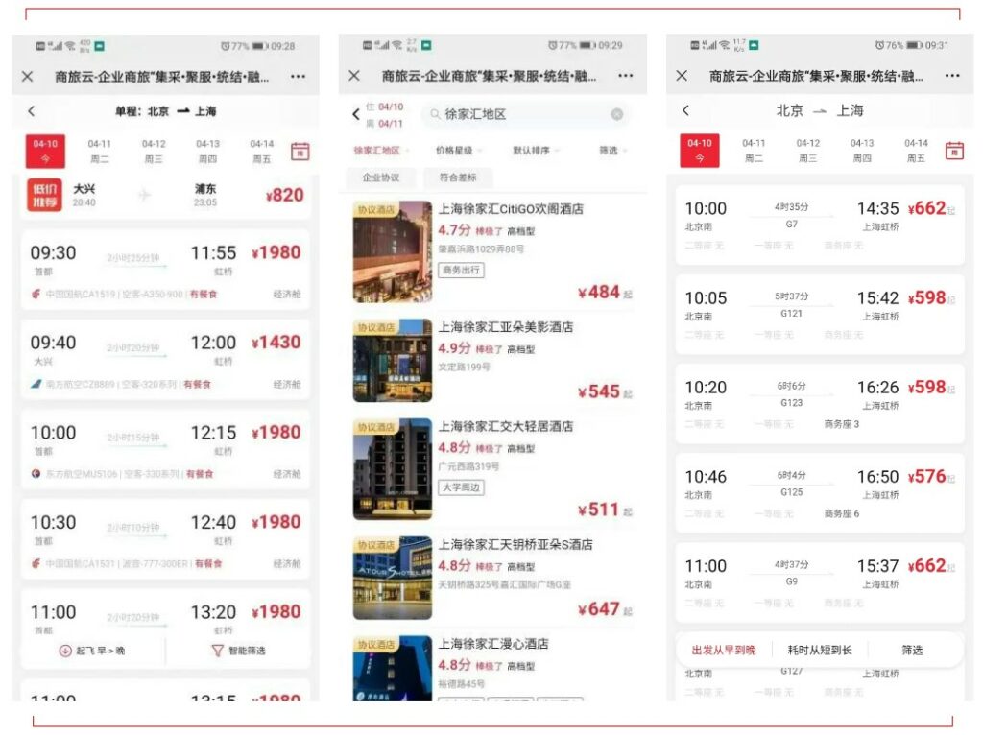Swap 北京 and 上海 using the arrow on the train screen
The height and width of the screenshot is (735, 983).
tap(820, 111)
